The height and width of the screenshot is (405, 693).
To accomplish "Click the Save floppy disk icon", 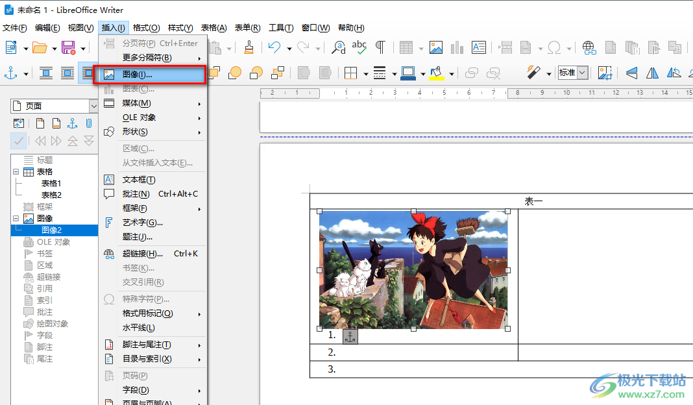I will [69, 47].
